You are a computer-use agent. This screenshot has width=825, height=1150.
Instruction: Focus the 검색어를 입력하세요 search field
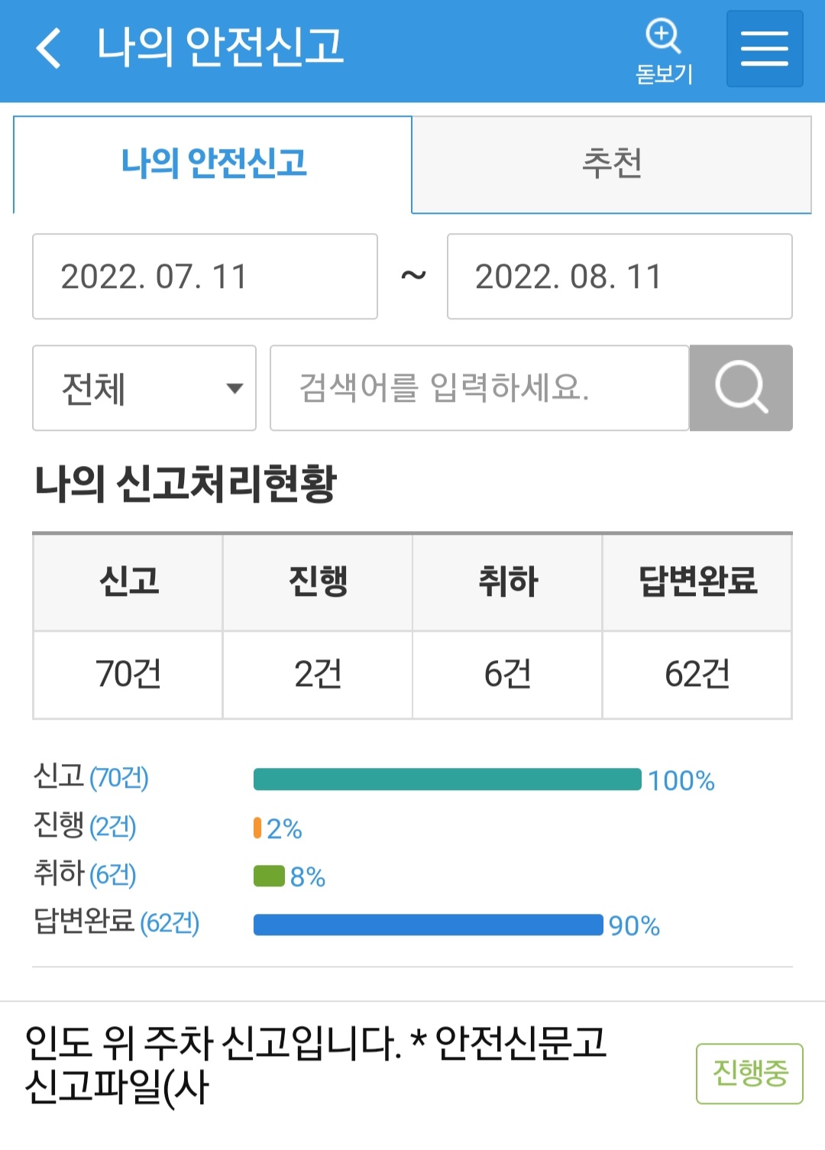pos(480,388)
